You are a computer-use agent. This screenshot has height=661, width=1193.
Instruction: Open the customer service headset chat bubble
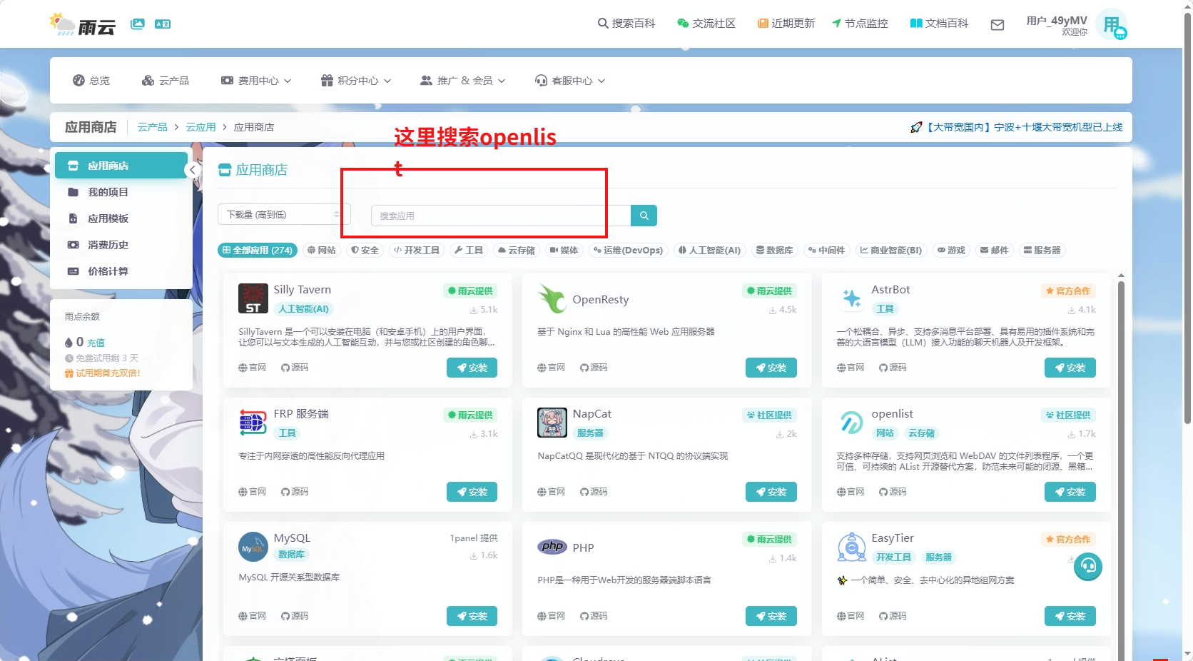1088,567
